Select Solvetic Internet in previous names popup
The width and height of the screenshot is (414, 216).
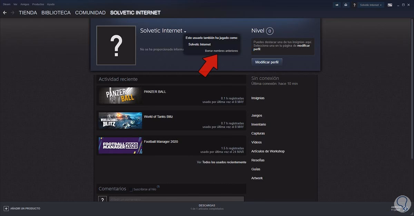[x=199, y=45]
